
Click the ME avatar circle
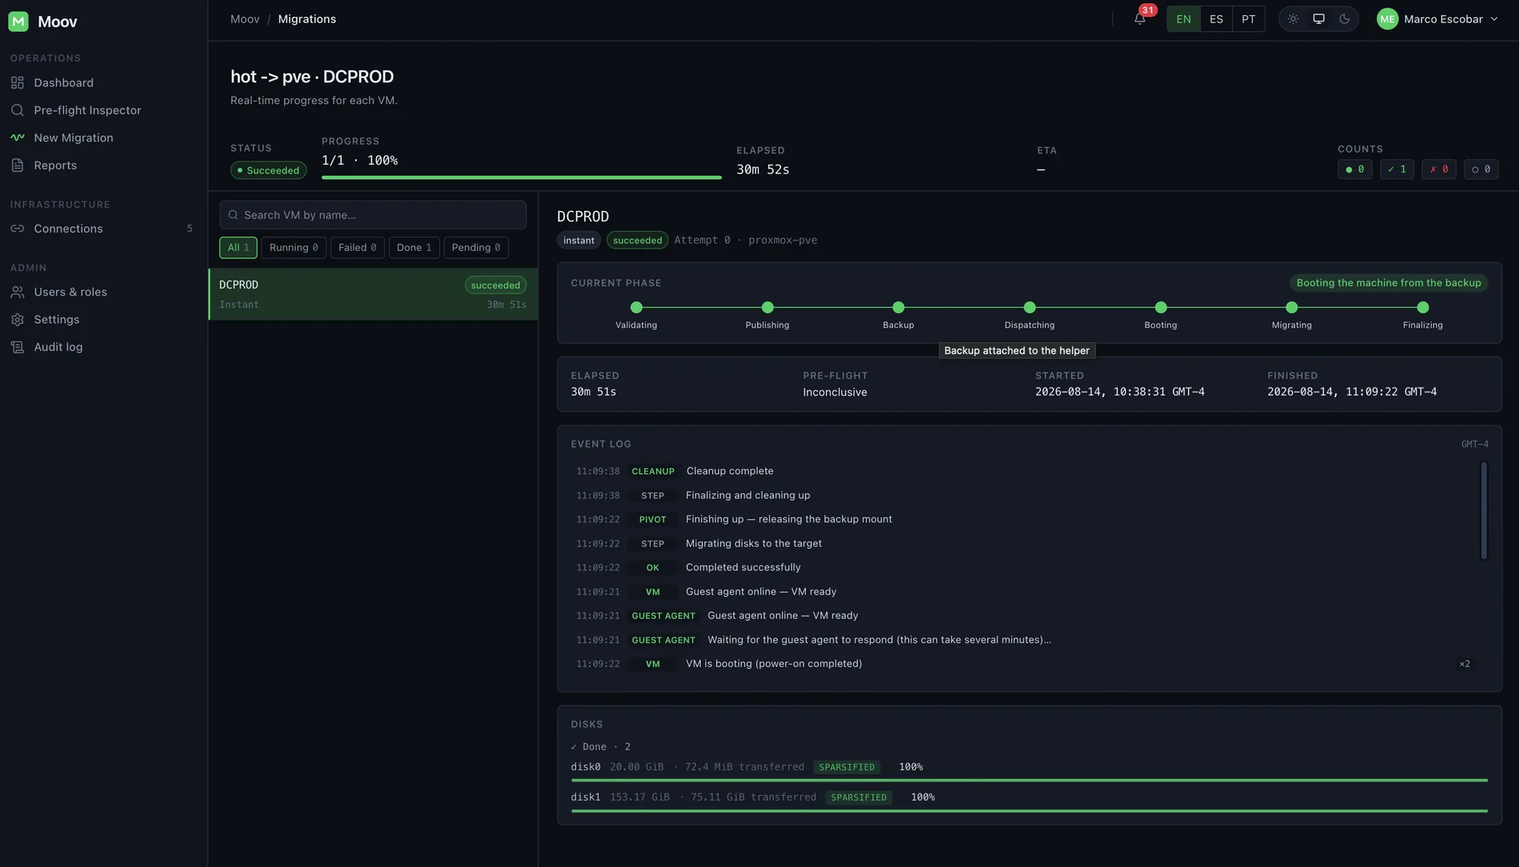[x=1387, y=19]
